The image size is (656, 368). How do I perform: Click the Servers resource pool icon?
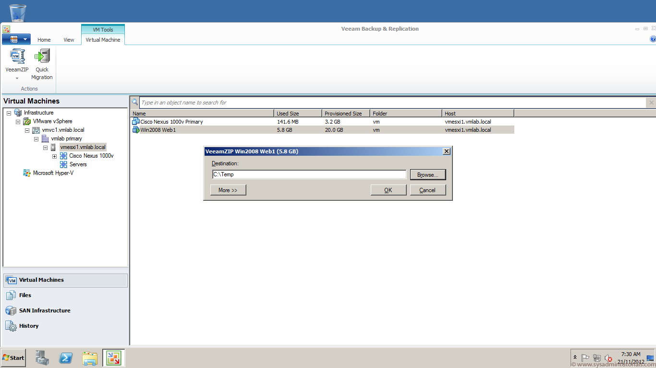[x=63, y=164]
